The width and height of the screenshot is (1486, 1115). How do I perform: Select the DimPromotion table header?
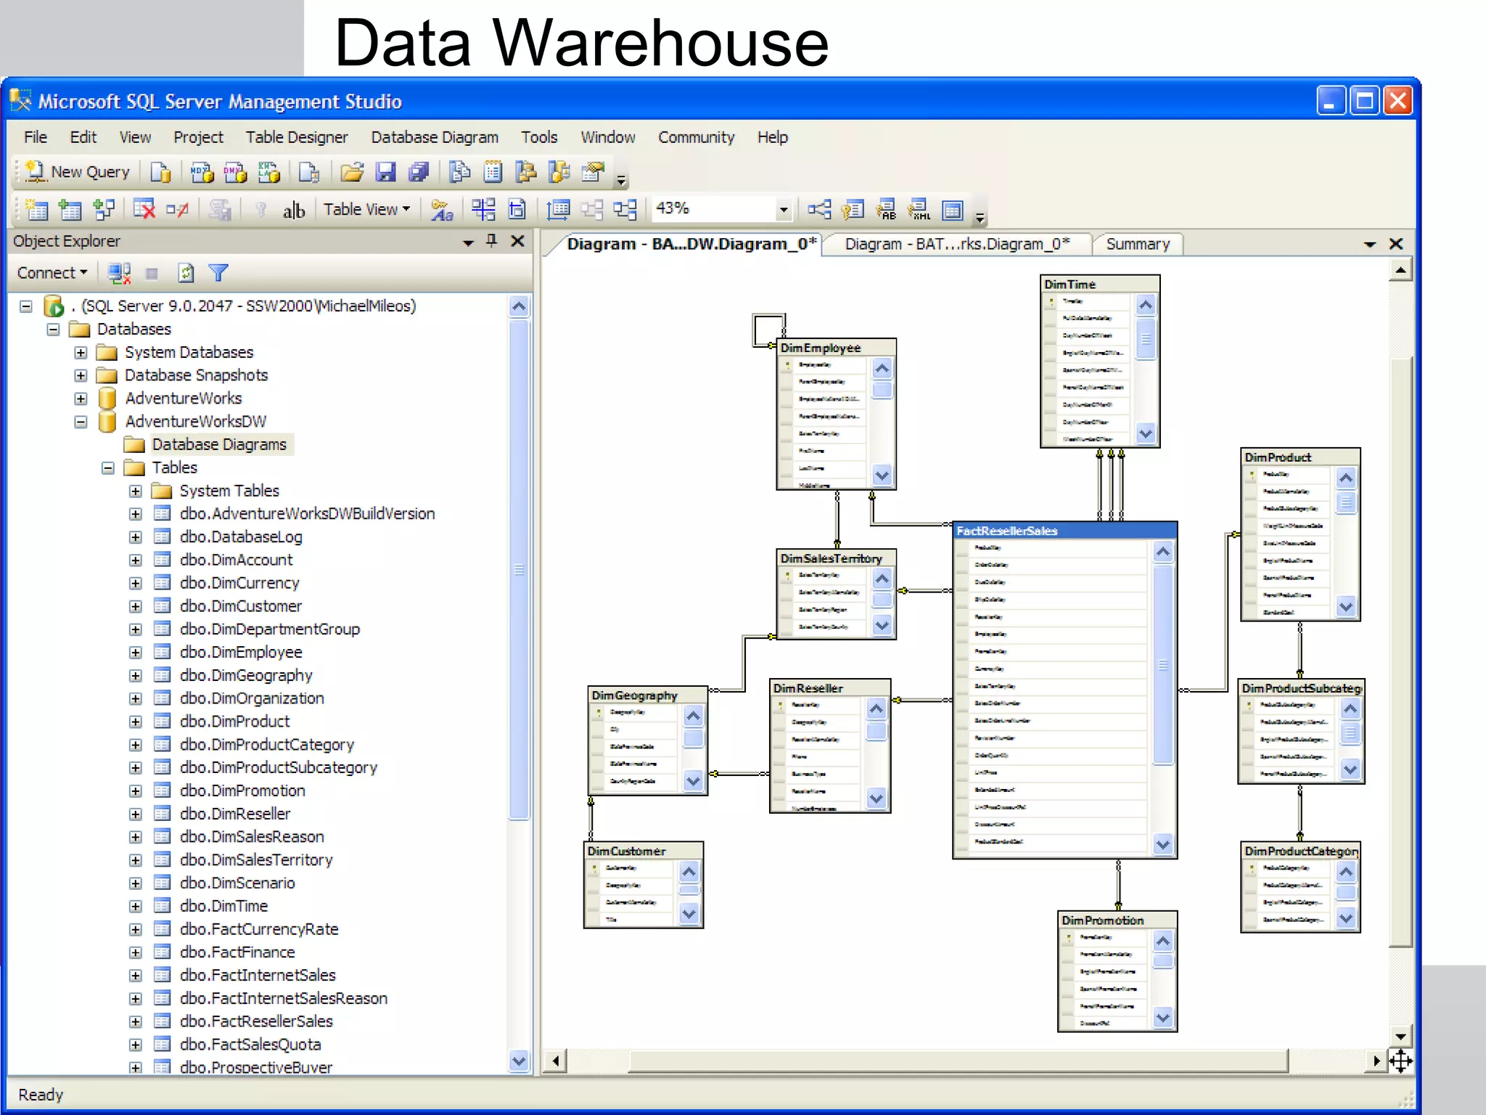point(1117,920)
